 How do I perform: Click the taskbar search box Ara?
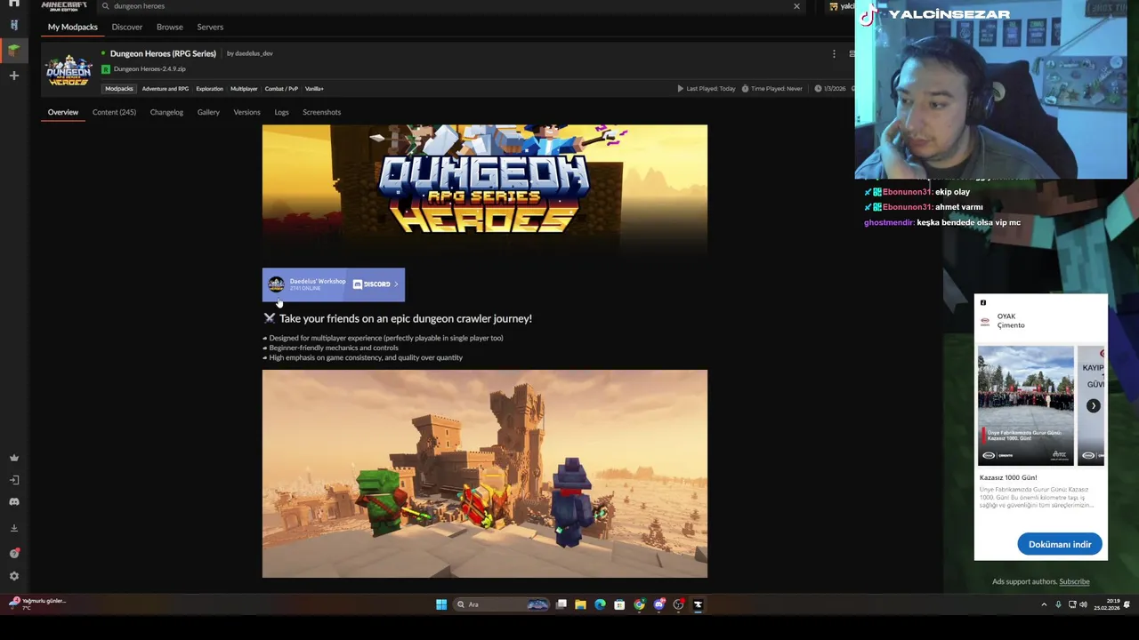point(501,604)
